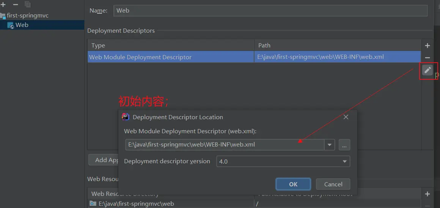Click the relative path '/' cell

coord(338,203)
